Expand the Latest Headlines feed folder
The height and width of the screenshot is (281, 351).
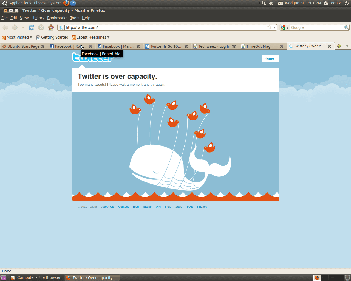point(91,37)
